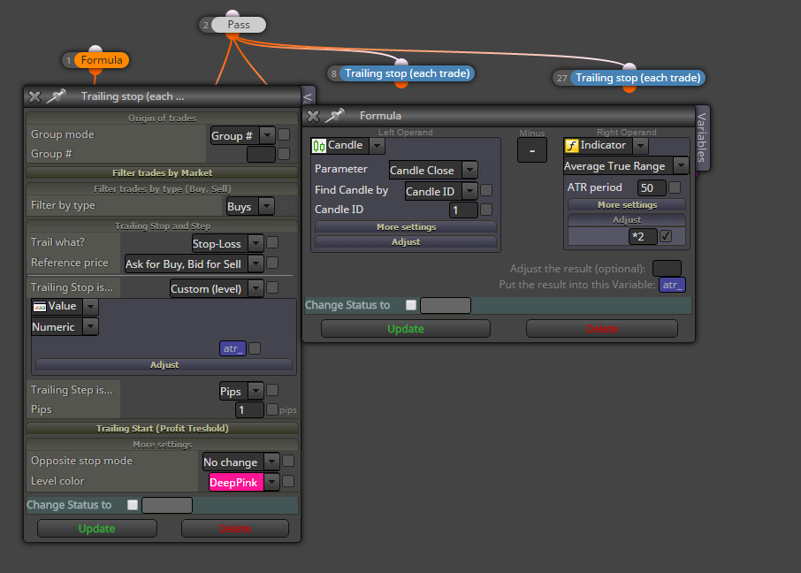Click the atr_ variable field in Trailing stop

[x=233, y=348]
